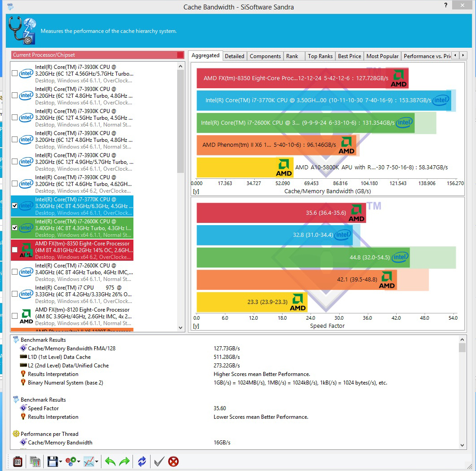Click tab strip scroll-left arrow
Viewport: 476px width, 471px height.
pos(455,55)
